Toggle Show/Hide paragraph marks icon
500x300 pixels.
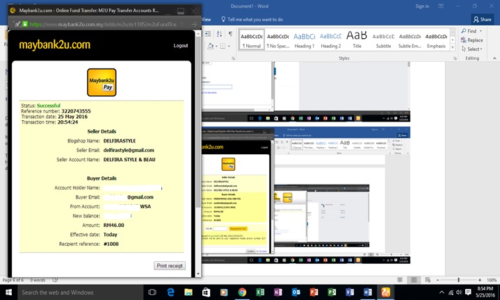coord(230,34)
